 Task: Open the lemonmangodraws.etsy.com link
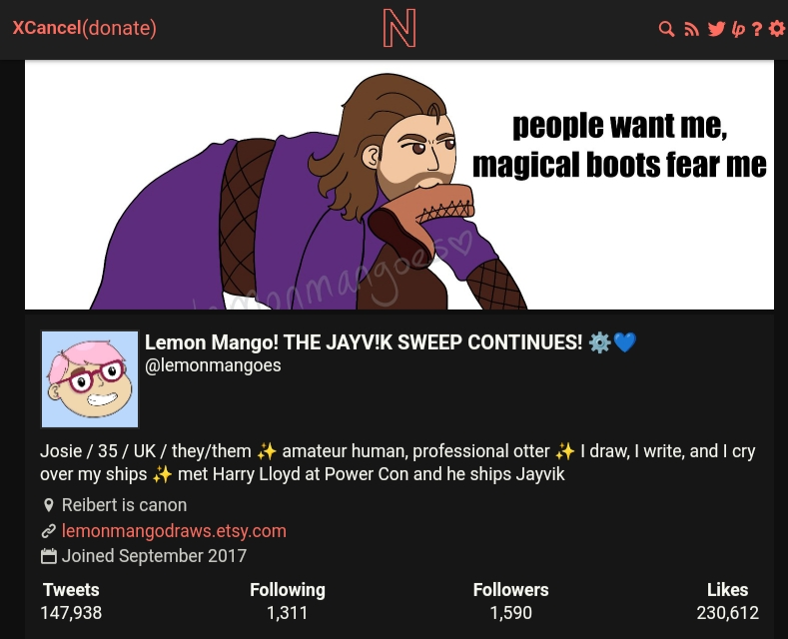point(174,531)
